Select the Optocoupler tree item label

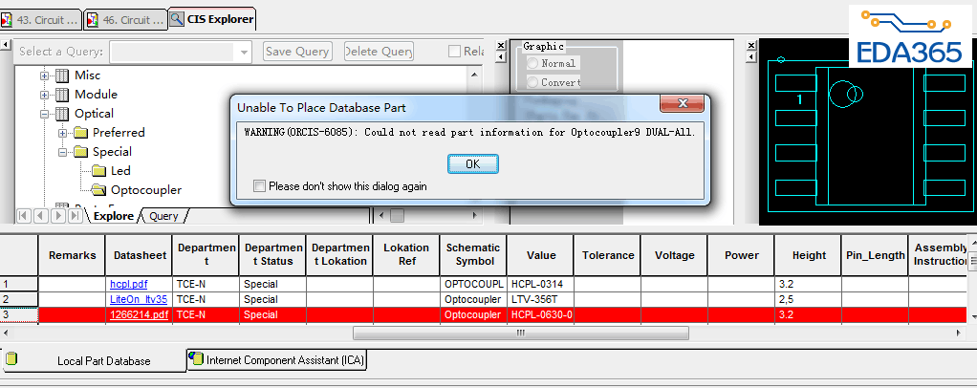(146, 190)
